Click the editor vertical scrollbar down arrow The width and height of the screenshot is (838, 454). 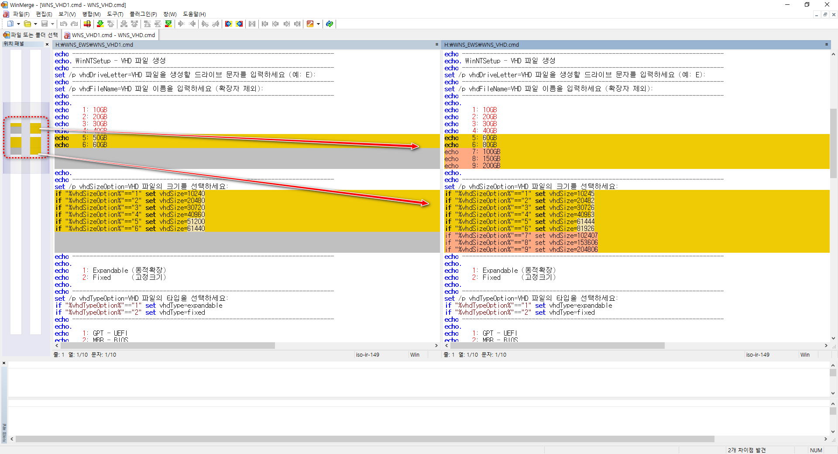point(833,338)
